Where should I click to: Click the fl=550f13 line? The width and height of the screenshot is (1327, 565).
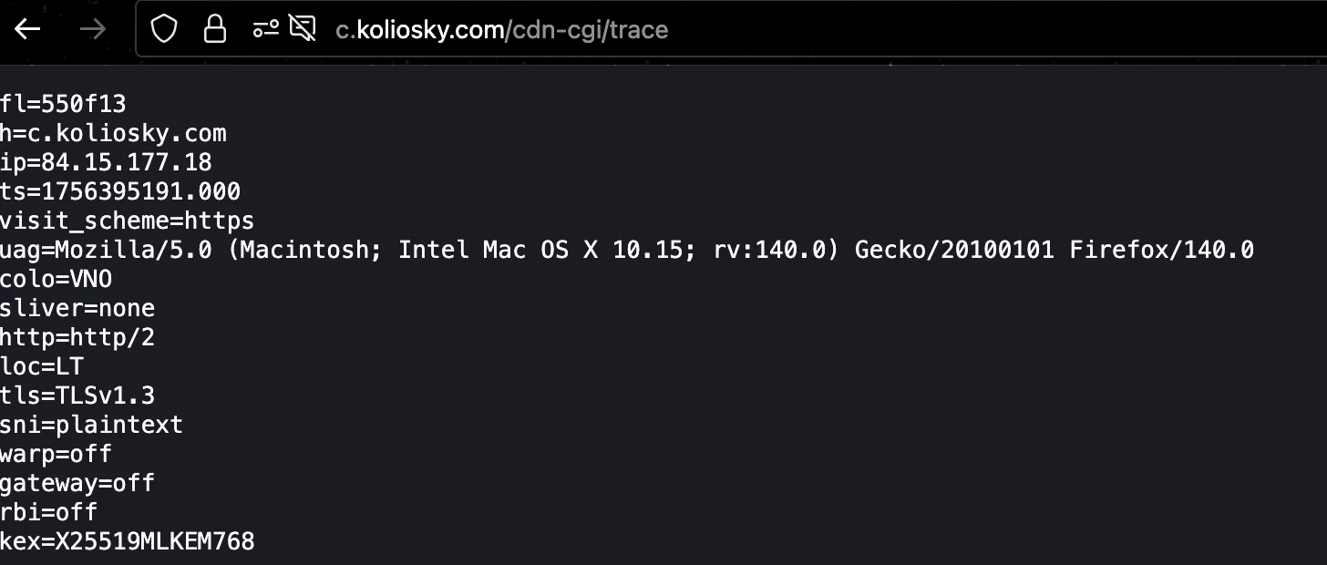[63, 104]
